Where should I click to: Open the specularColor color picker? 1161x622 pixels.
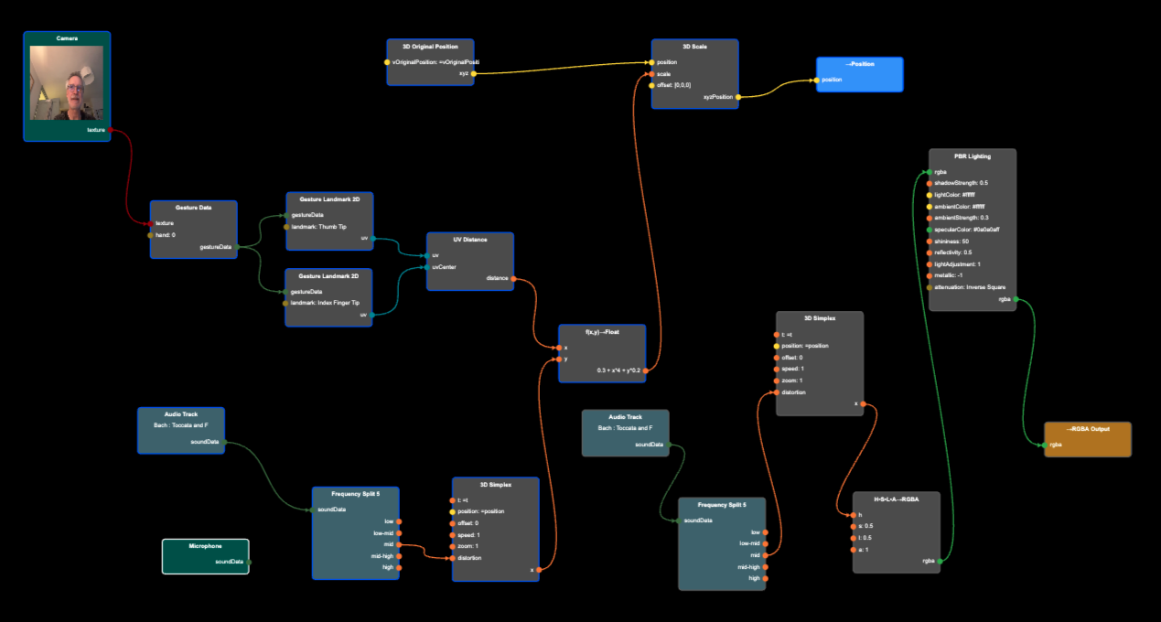966,230
